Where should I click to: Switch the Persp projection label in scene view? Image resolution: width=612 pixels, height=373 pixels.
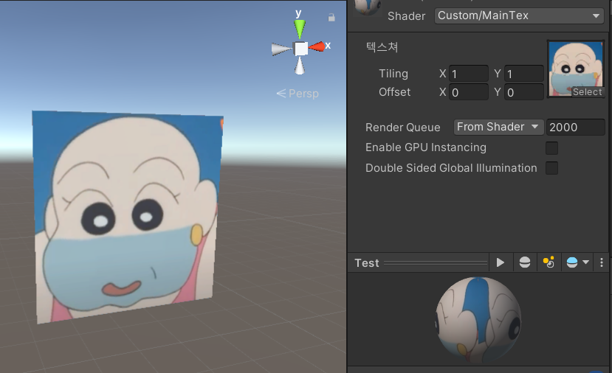tap(298, 94)
